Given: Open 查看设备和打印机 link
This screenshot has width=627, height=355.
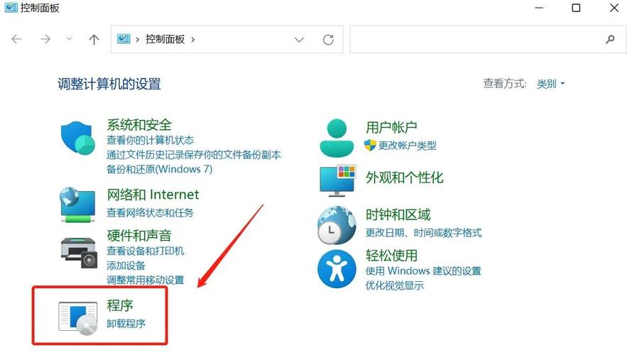Looking at the screenshot, I should [x=145, y=251].
